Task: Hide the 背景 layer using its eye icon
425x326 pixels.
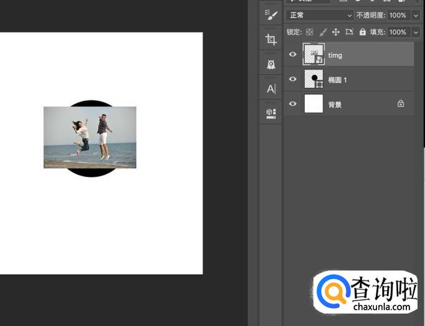Action: point(293,104)
